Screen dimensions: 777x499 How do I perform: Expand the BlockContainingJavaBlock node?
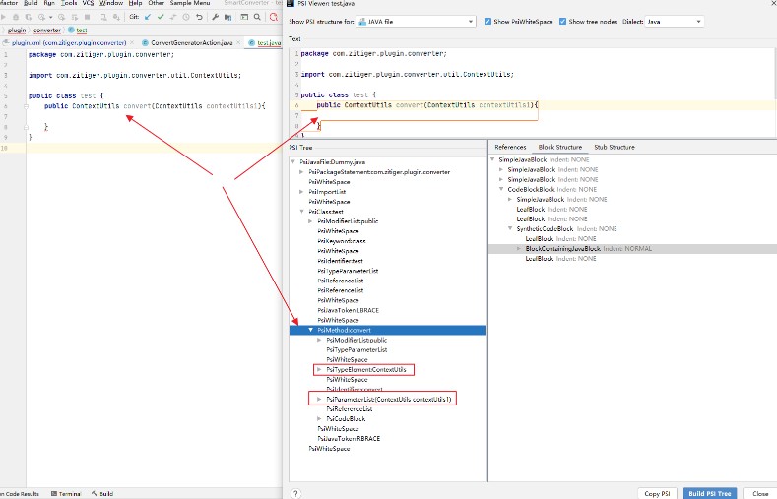(x=519, y=248)
